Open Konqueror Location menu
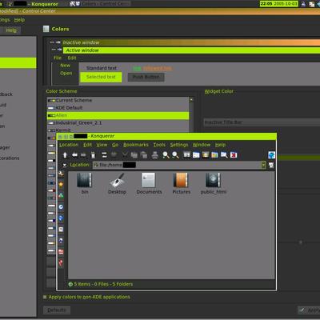320x320 pixels. coord(69,145)
